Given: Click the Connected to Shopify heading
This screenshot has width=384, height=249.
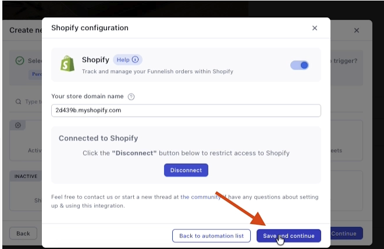Looking at the screenshot, I should tap(98, 139).
